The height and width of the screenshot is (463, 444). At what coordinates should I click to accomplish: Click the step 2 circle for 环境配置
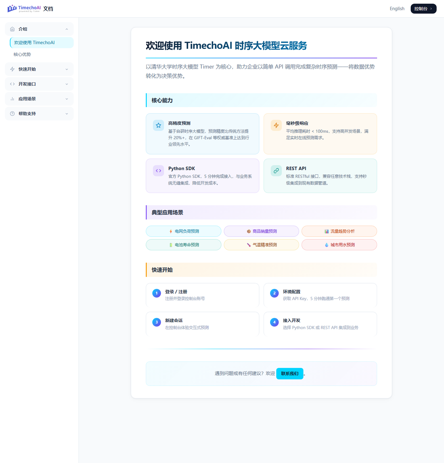tap(274, 293)
